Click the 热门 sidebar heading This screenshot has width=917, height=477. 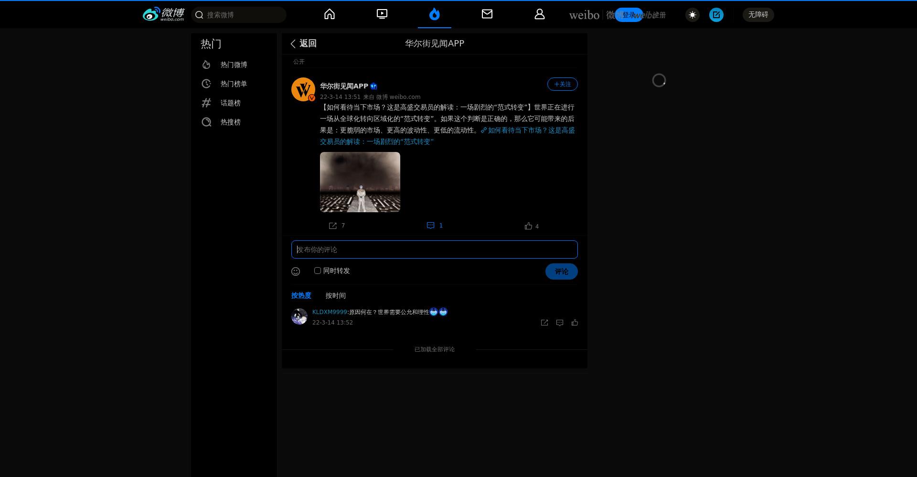click(211, 44)
